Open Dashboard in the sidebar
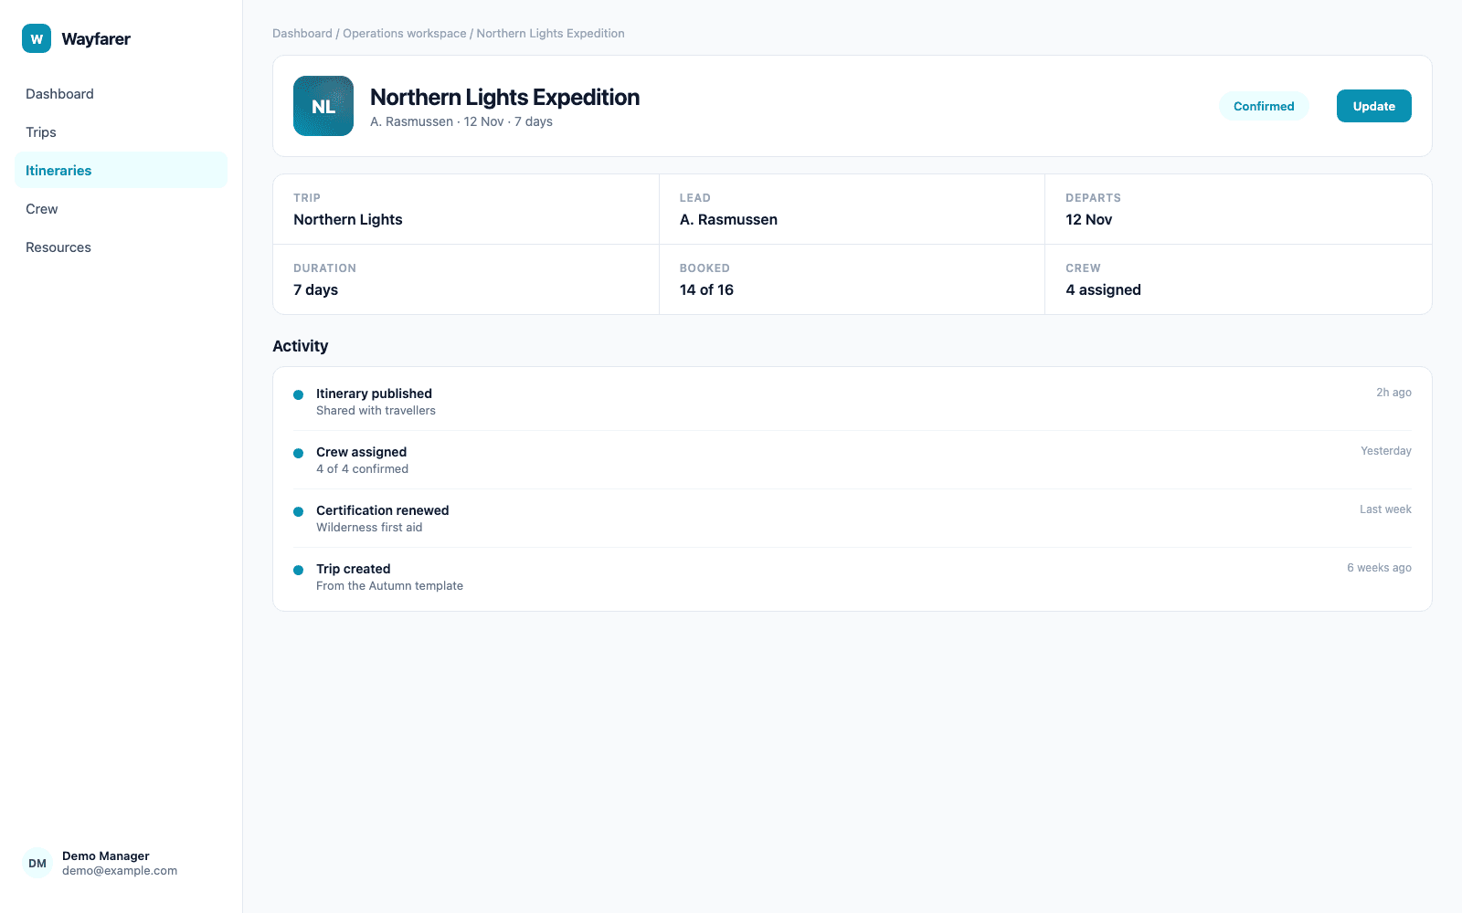This screenshot has height=913, width=1462. pyautogui.click(x=121, y=94)
